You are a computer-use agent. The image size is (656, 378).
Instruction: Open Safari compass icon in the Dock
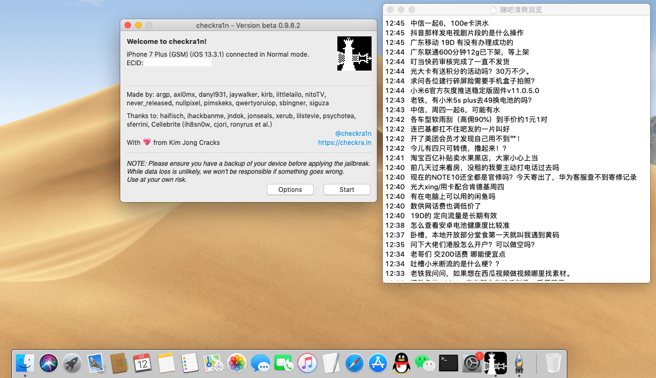point(354,363)
